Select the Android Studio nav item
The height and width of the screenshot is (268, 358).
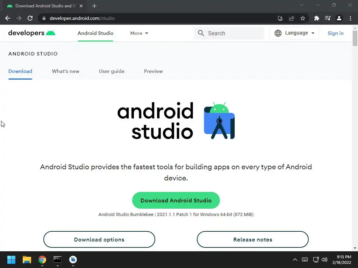click(x=95, y=33)
